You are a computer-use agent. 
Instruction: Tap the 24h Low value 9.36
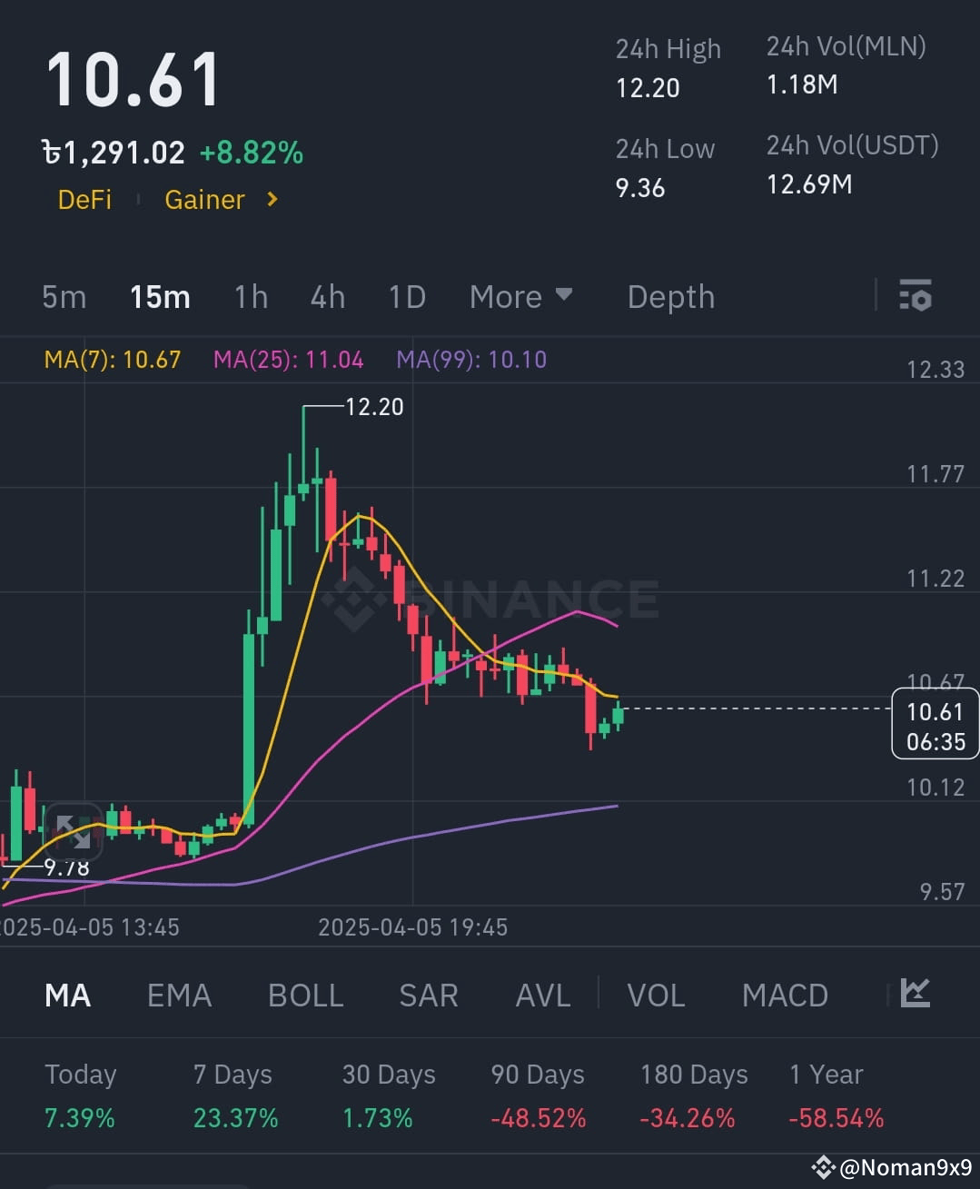click(640, 188)
